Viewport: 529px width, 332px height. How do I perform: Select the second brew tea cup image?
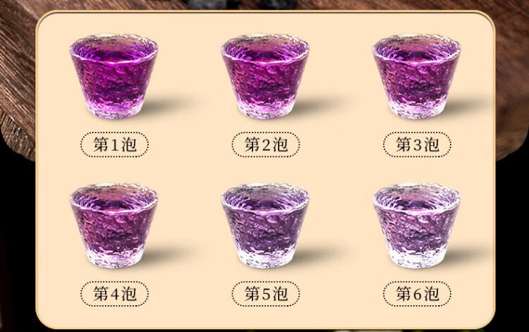[265, 75]
